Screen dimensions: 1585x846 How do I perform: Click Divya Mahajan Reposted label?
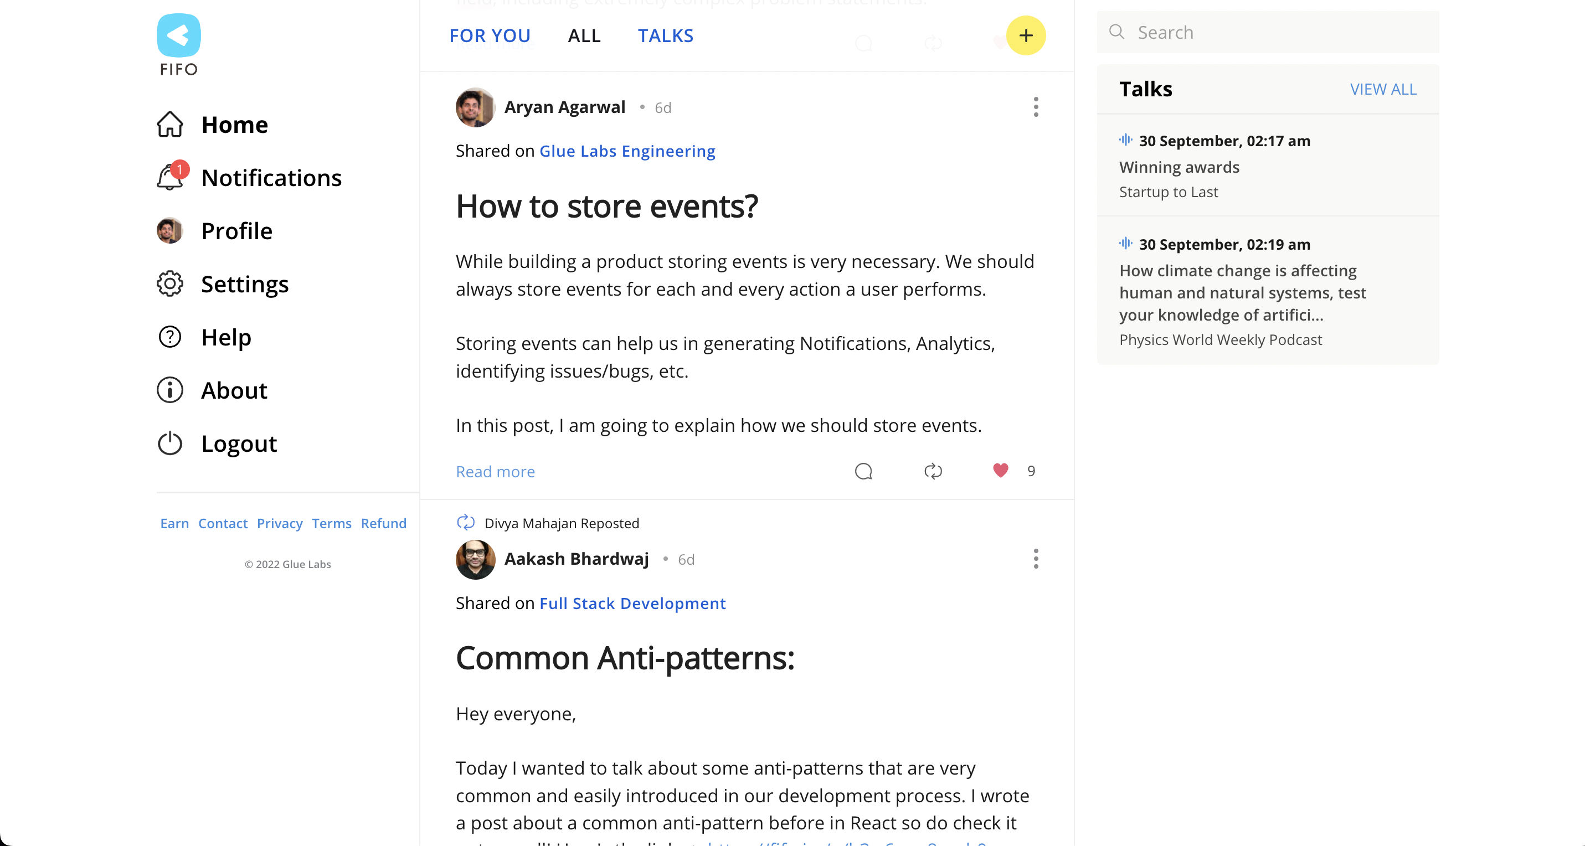point(562,523)
